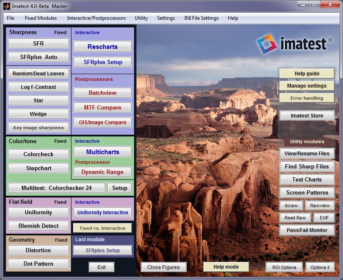Viewport: 343px width, 280px height.
Task: Start a Blemish Detect analysis
Action: pyautogui.click(x=38, y=226)
